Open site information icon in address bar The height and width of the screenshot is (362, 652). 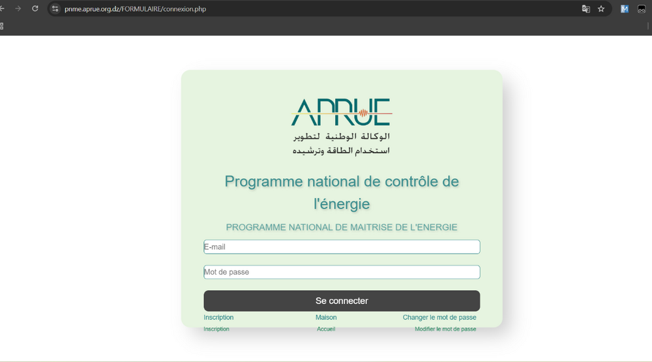pos(55,8)
